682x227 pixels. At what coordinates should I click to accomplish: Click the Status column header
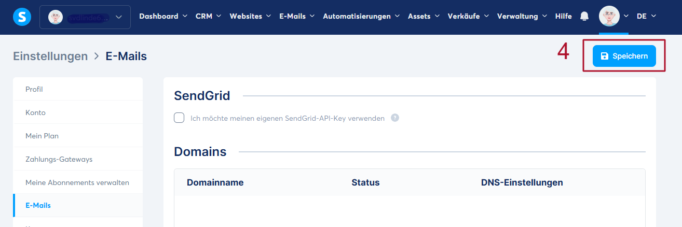point(365,182)
